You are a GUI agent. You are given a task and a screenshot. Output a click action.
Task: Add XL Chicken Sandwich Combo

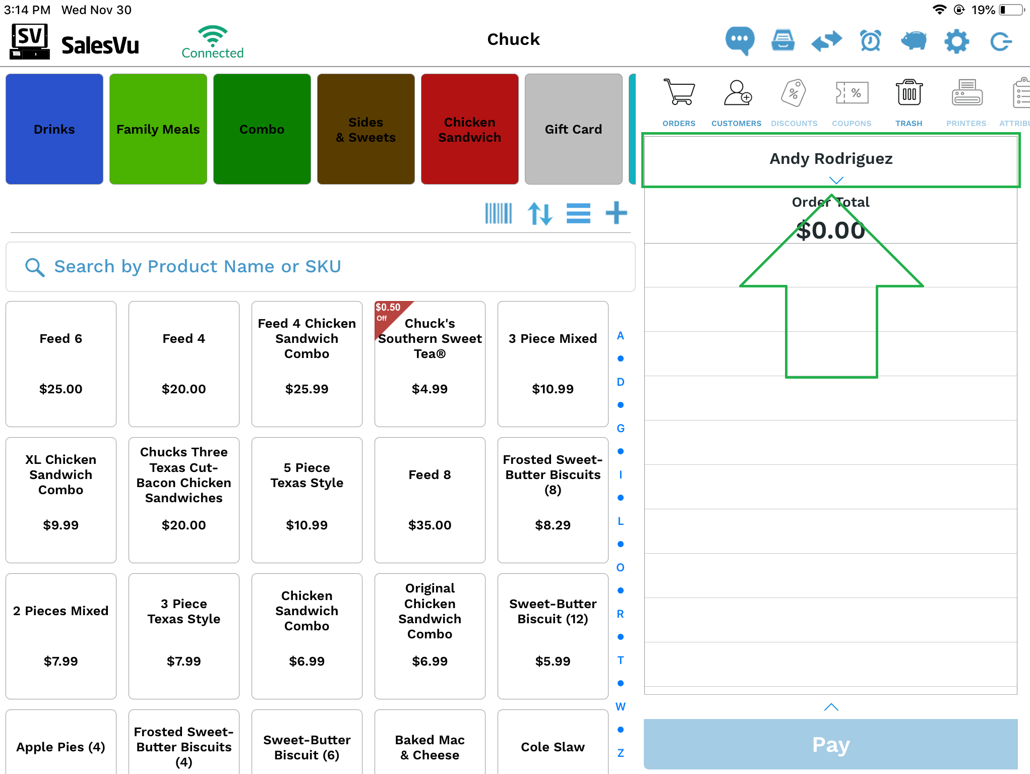pos(61,500)
